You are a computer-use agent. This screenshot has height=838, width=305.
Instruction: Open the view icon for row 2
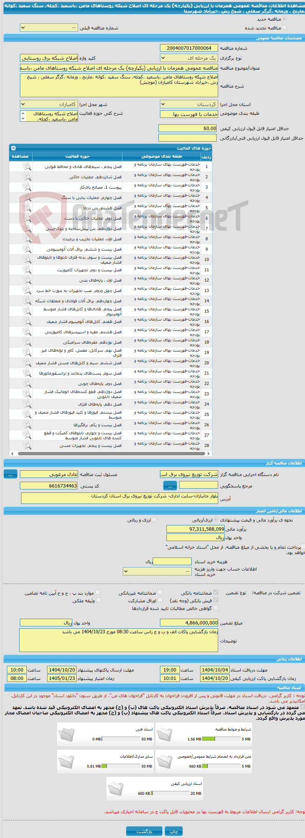point(27,177)
